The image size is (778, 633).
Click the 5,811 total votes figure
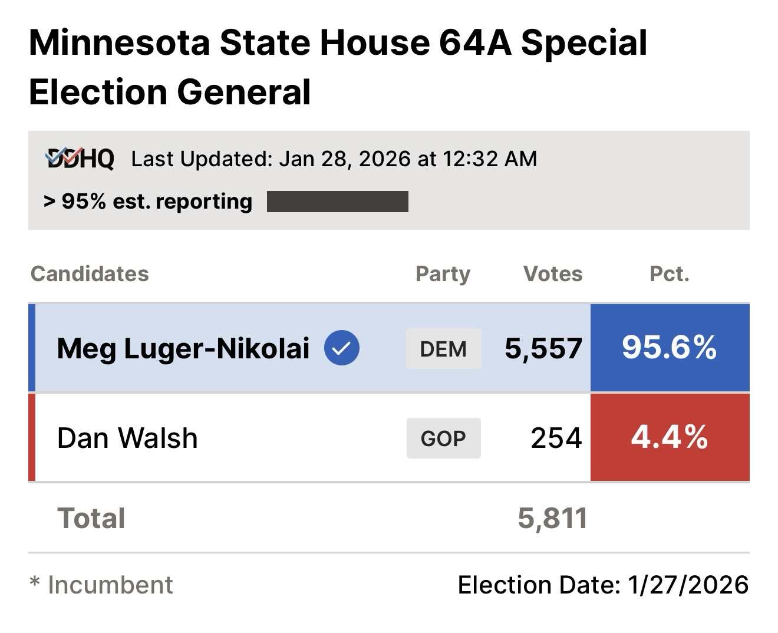pos(552,518)
